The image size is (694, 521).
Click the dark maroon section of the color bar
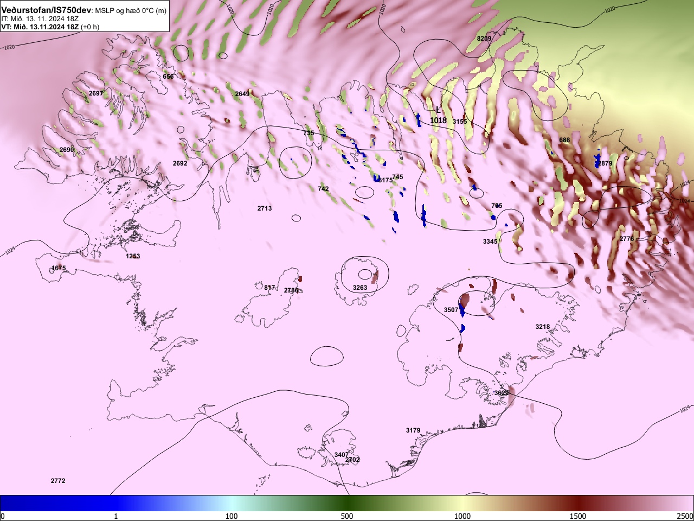tap(578, 503)
